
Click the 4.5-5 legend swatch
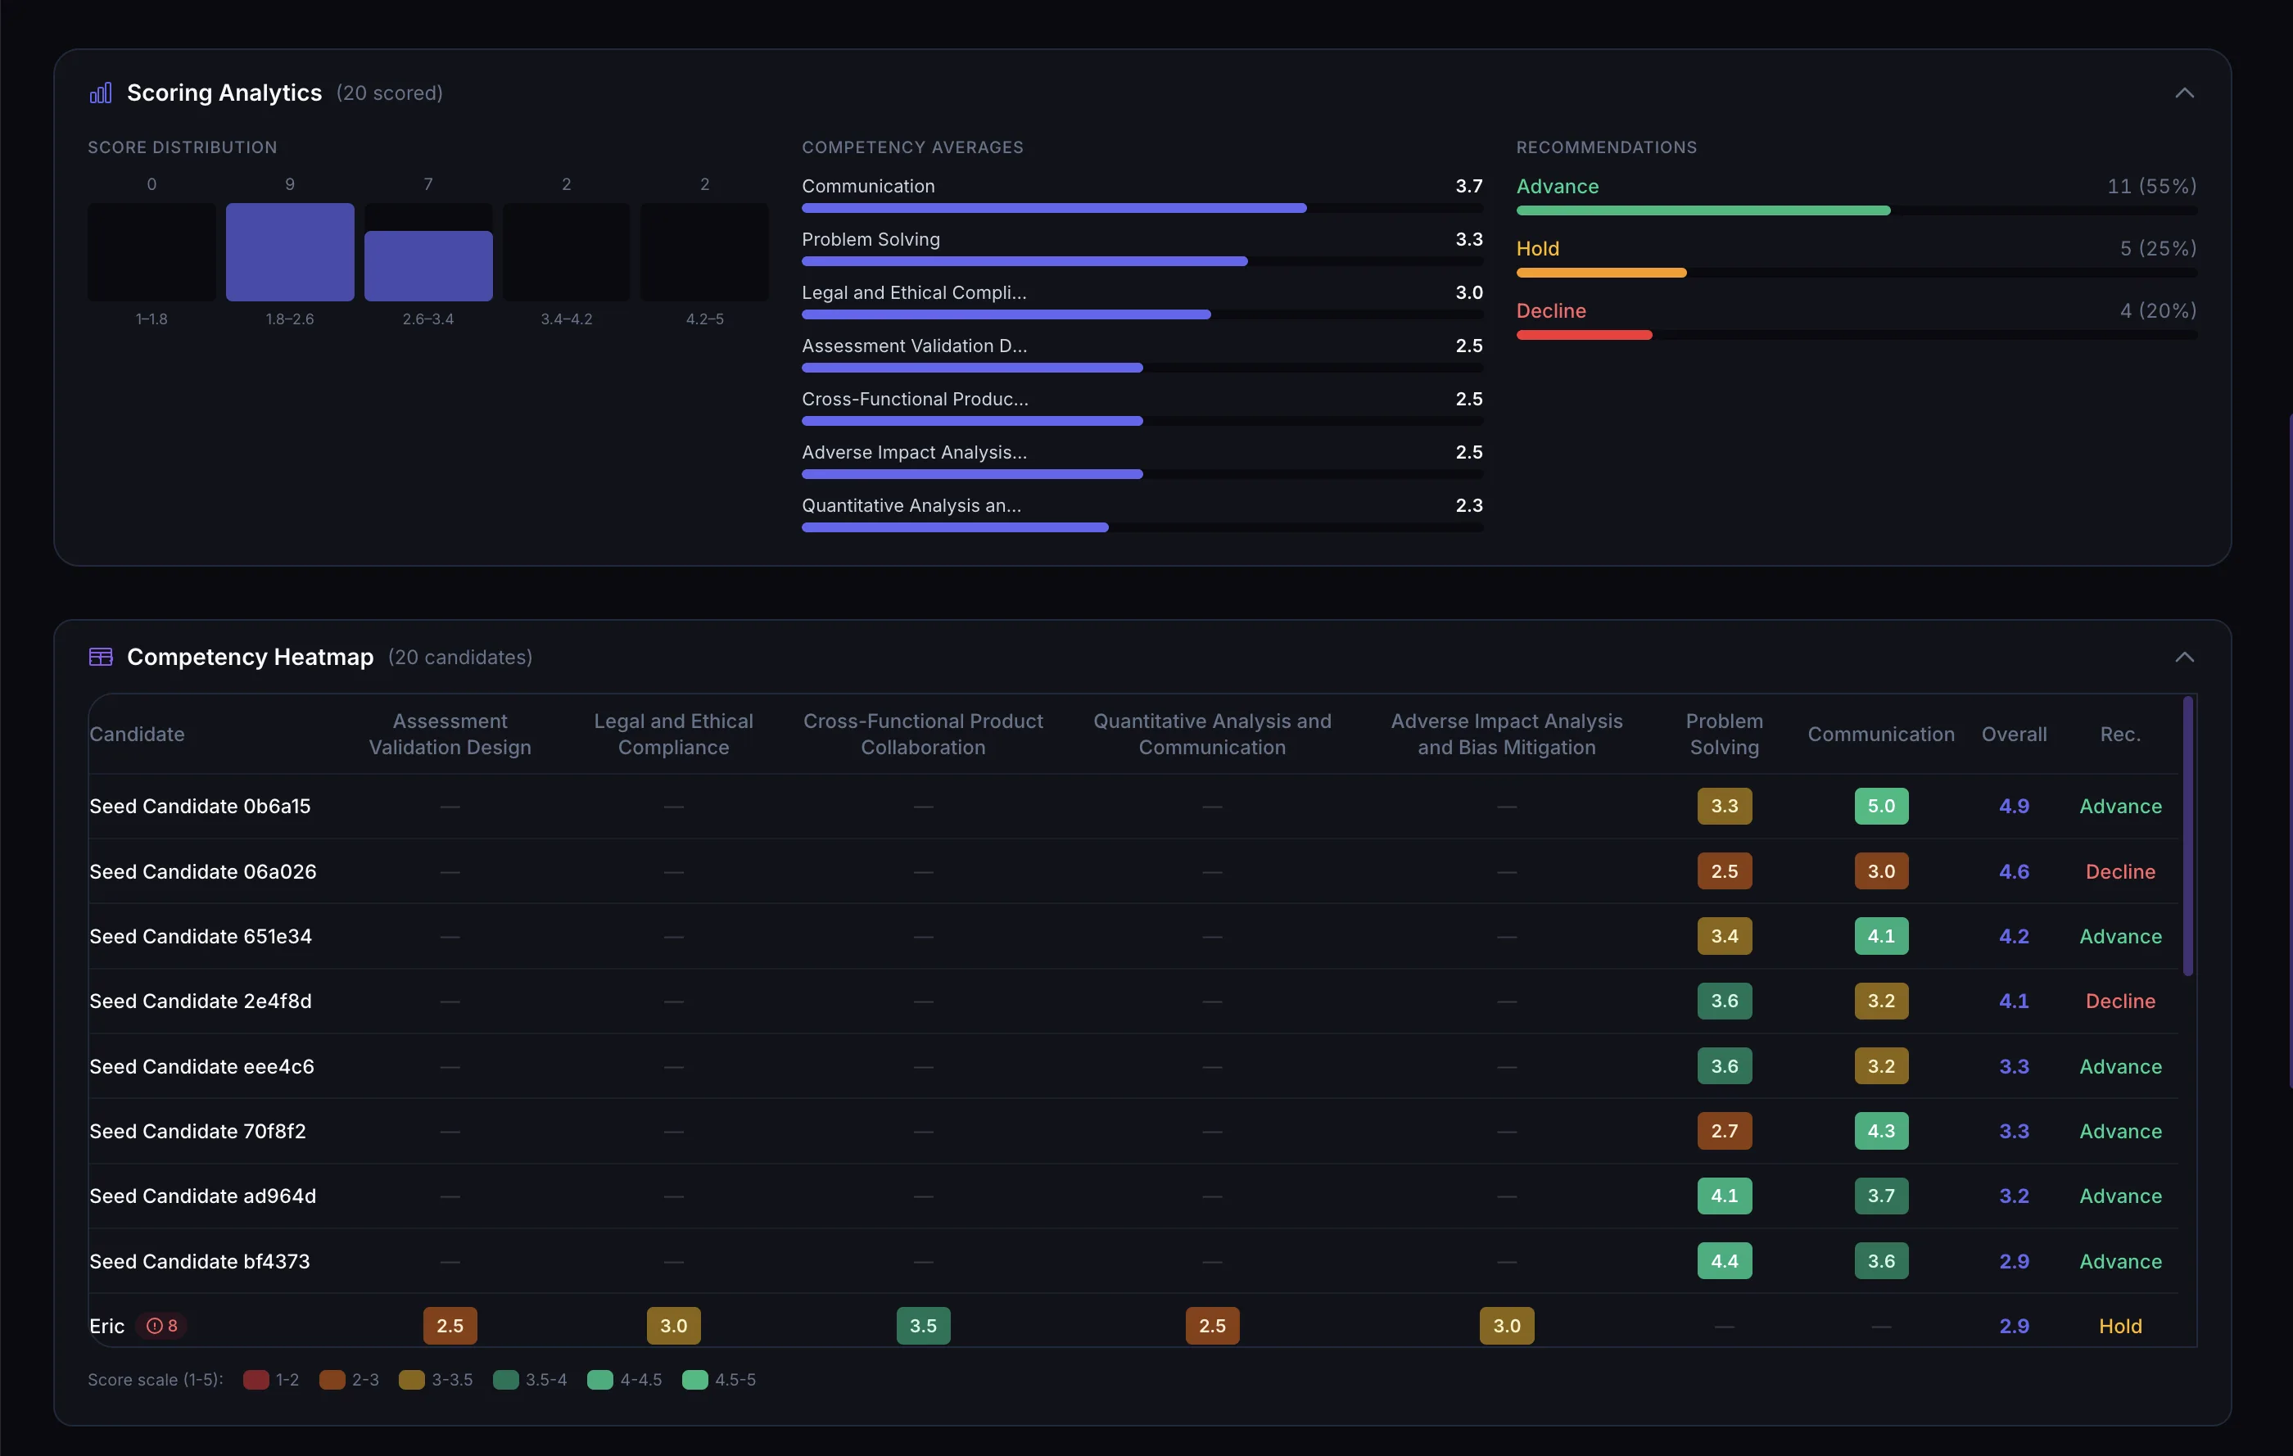click(695, 1380)
